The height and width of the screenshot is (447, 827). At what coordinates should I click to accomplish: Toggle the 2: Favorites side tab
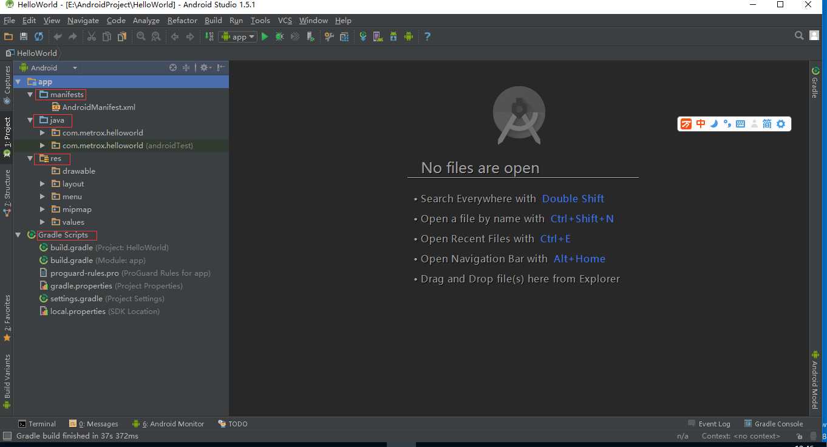point(7,318)
